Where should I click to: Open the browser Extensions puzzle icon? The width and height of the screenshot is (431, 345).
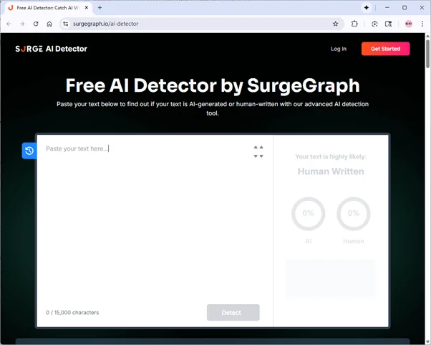click(x=354, y=24)
